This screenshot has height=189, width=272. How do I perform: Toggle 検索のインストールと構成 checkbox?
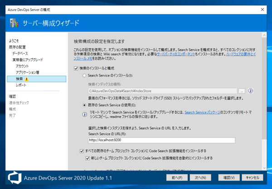pyautogui.click(x=76, y=68)
